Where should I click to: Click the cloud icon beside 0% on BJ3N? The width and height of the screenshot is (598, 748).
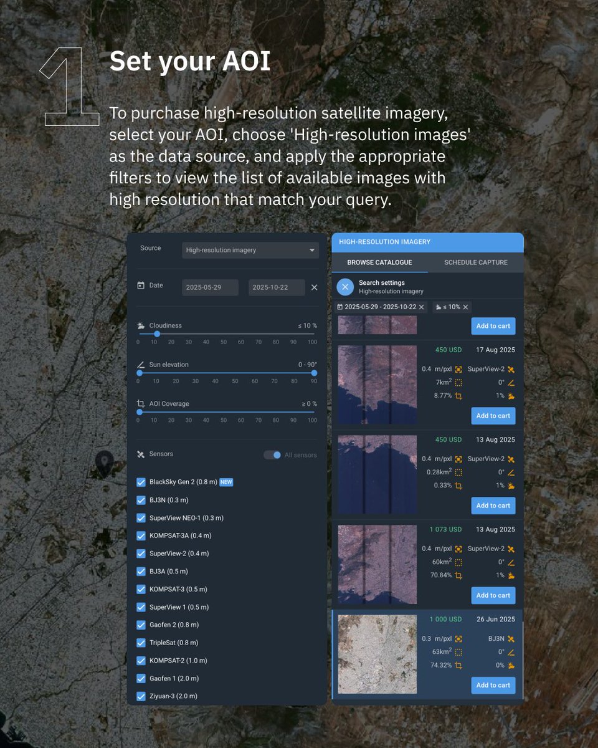click(511, 665)
